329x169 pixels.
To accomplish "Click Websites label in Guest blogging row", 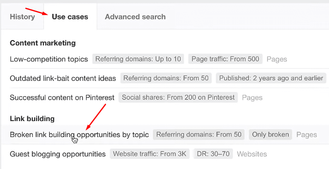I will [252, 154].
